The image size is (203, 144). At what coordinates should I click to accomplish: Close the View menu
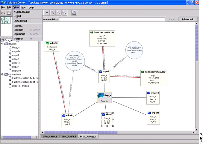pos(16,7)
